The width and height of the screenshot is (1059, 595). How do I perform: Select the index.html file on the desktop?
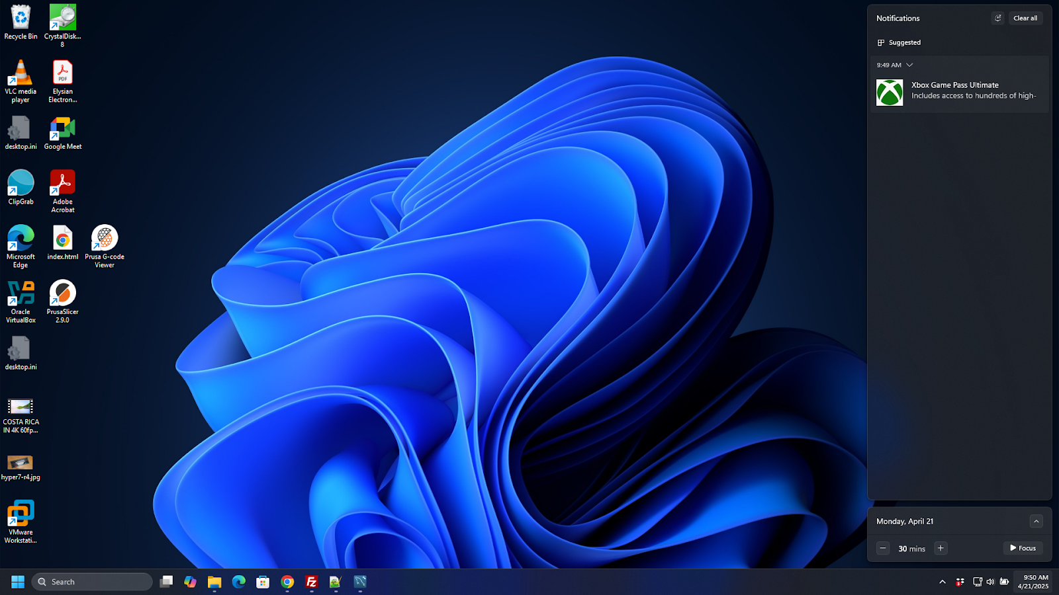pos(62,243)
